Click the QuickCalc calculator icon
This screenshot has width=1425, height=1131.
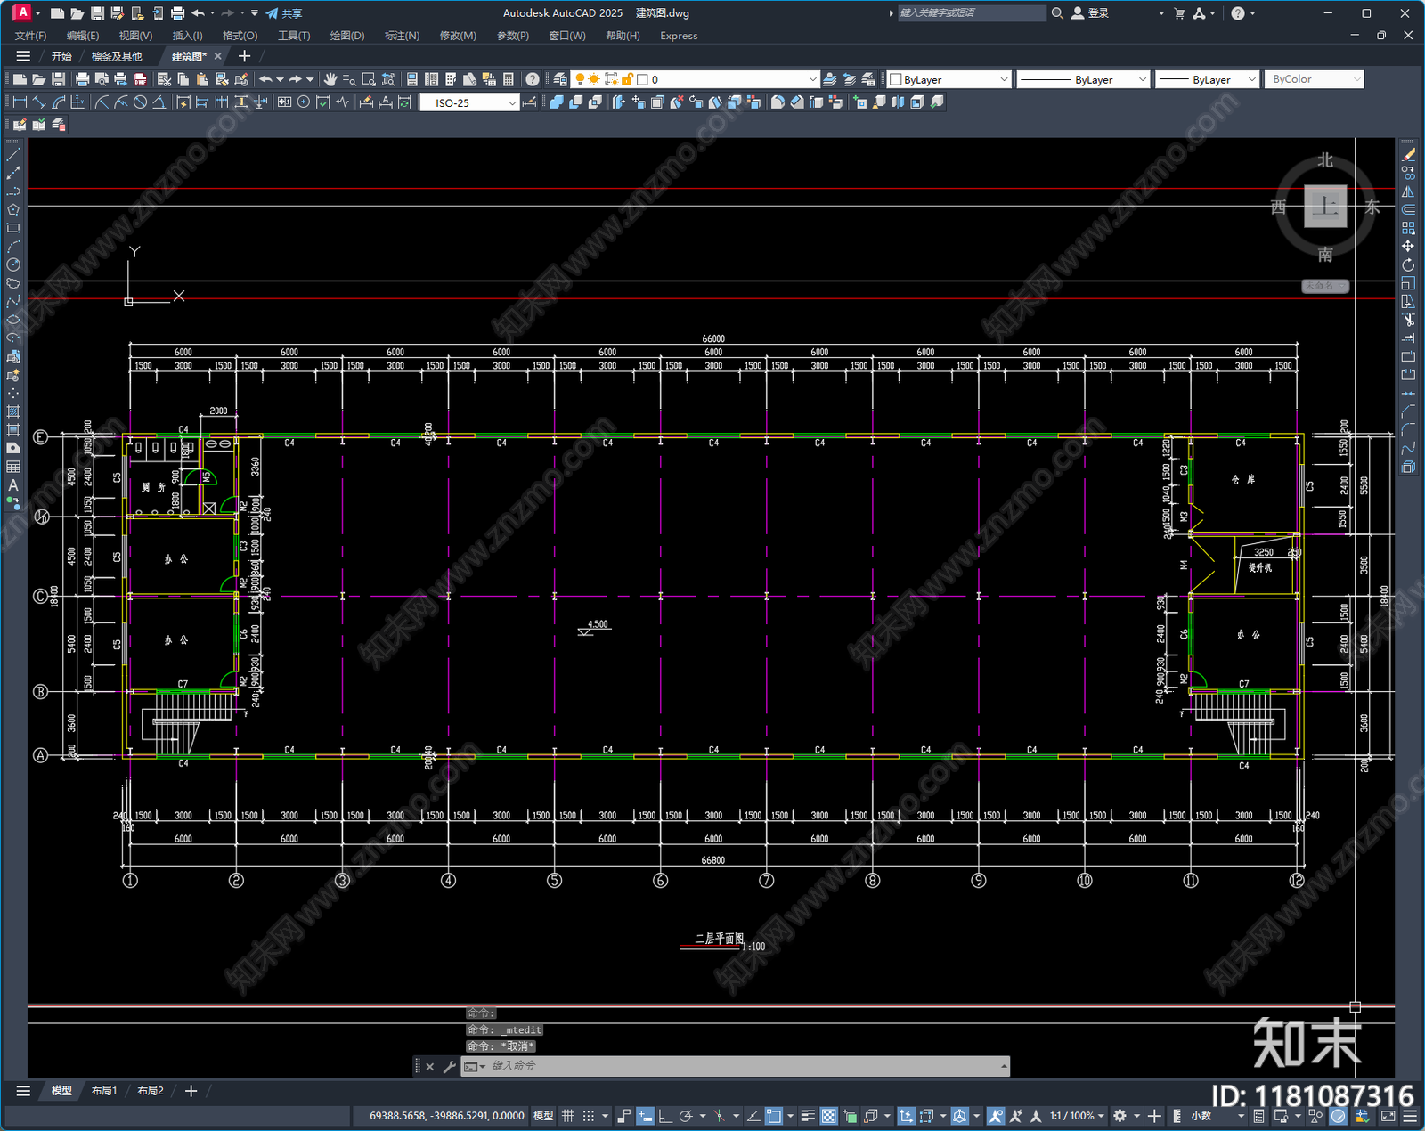pos(509,79)
